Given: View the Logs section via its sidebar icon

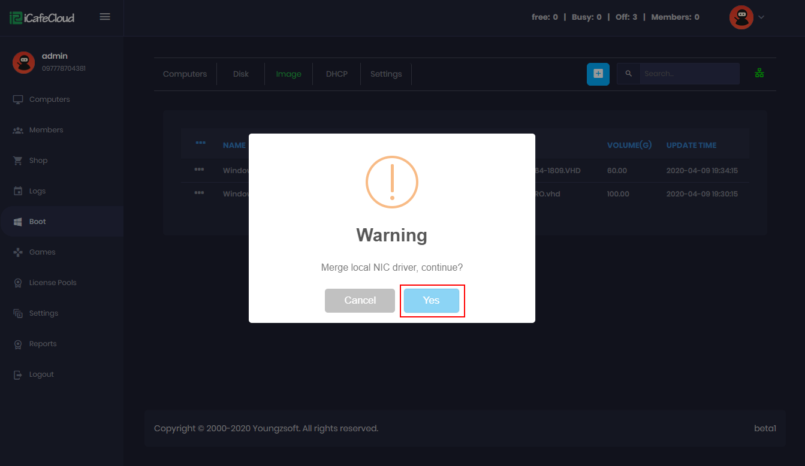Looking at the screenshot, I should 19,190.
